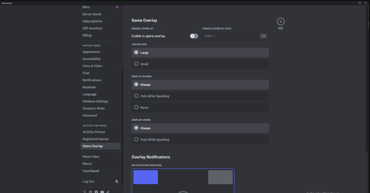Click the settings content scrollbar

coord(367,79)
